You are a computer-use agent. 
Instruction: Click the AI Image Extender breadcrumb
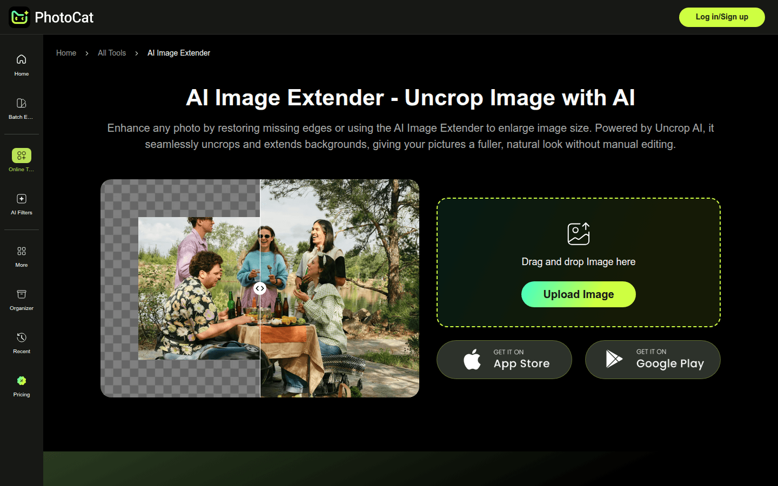tap(179, 53)
